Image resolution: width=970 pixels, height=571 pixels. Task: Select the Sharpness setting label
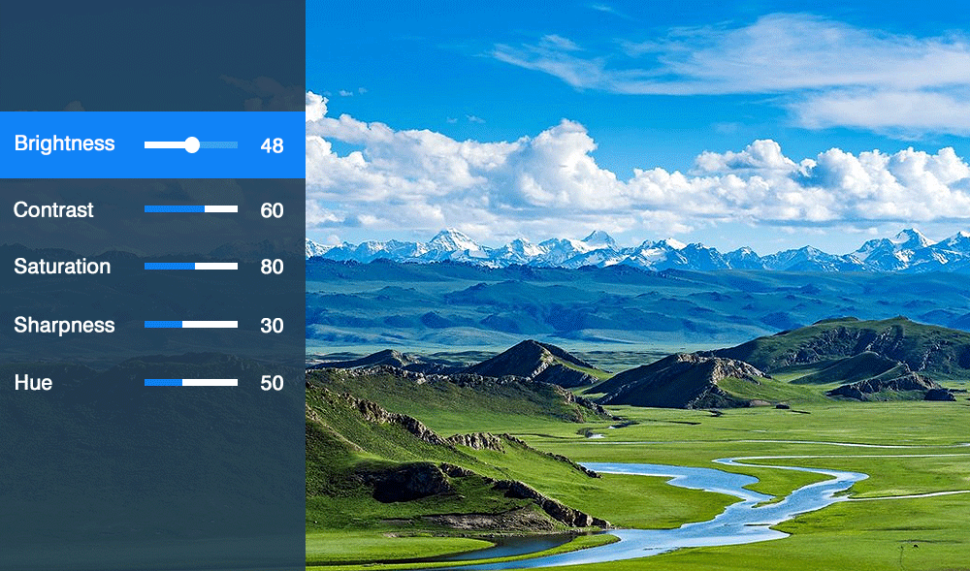pos(64,325)
